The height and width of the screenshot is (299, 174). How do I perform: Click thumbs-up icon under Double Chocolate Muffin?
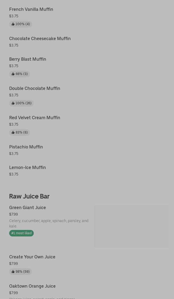(x=13, y=103)
